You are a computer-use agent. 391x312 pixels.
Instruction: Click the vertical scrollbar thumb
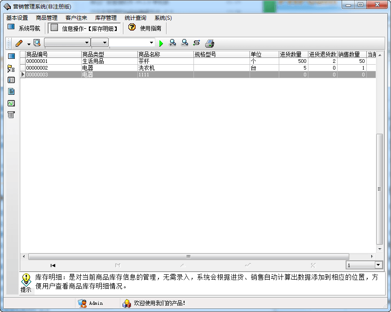(379, 189)
